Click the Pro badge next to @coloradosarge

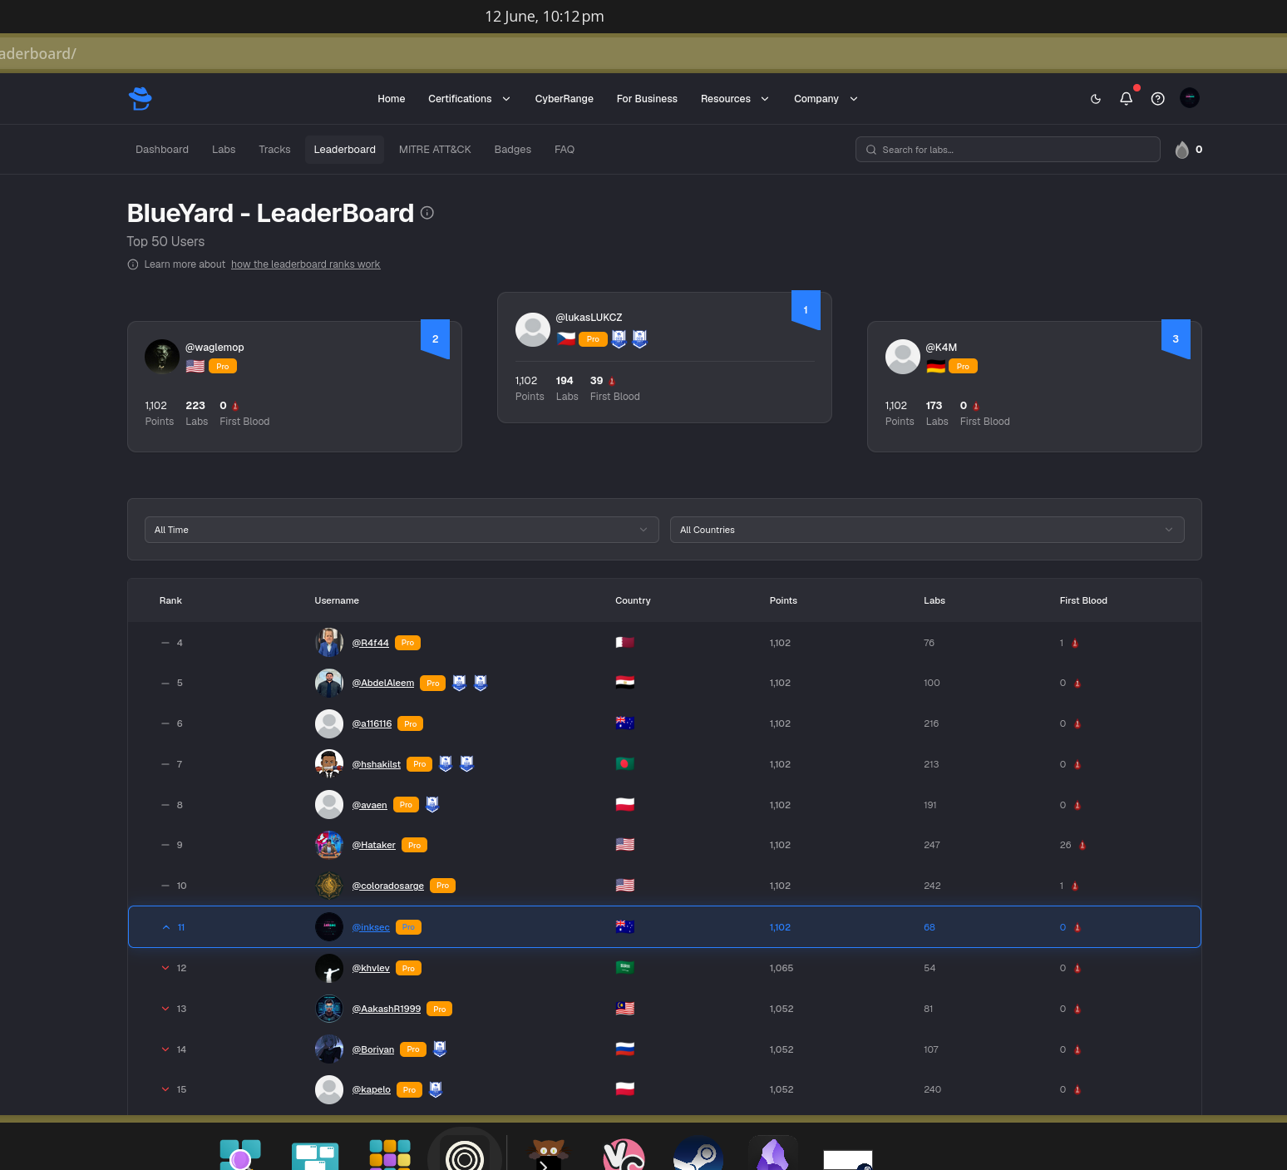pos(442,886)
